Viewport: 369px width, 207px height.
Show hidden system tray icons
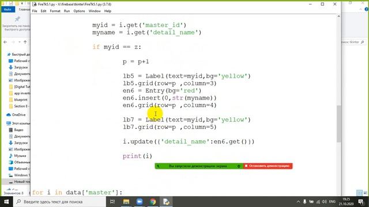299,202
